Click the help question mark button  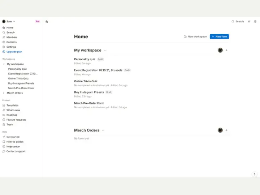point(255,174)
